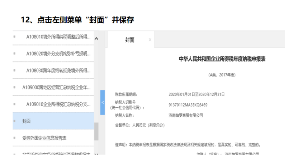Switch to the 封面 tab
Image resolution: width=298 pixels, height=168 pixels.
(130, 40)
